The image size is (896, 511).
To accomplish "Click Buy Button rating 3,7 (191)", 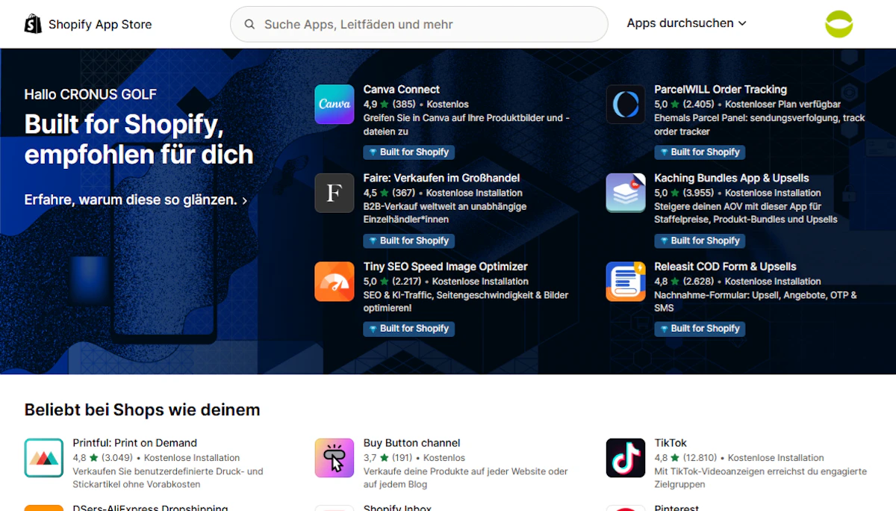I will click(388, 458).
